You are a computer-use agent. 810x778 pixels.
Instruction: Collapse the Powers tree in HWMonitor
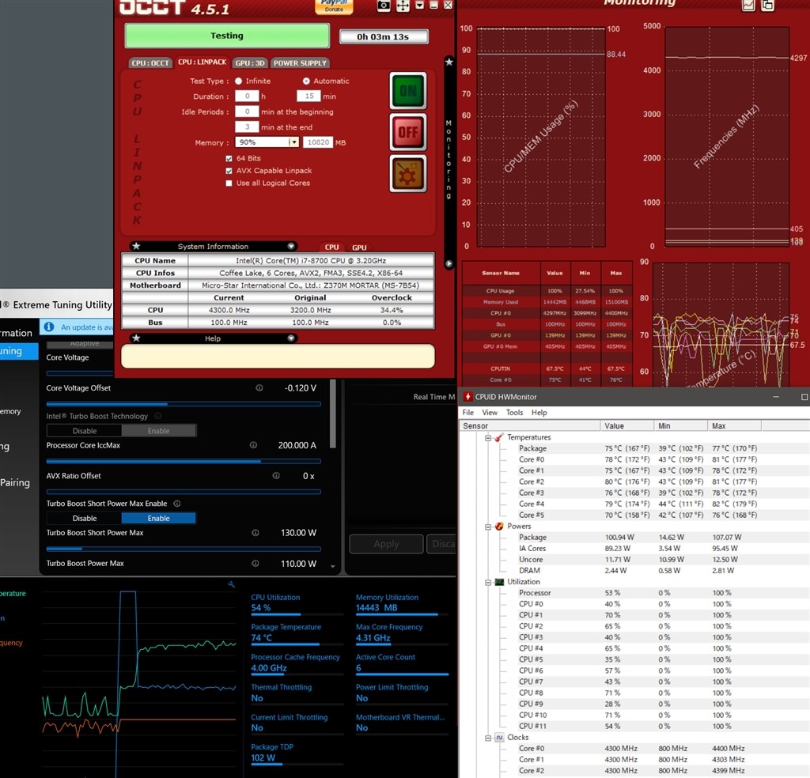coord(488,527)
